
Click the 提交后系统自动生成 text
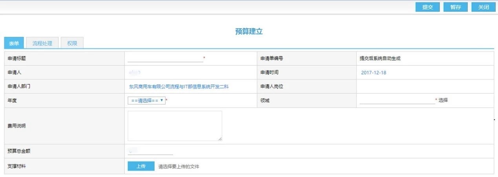380,59
